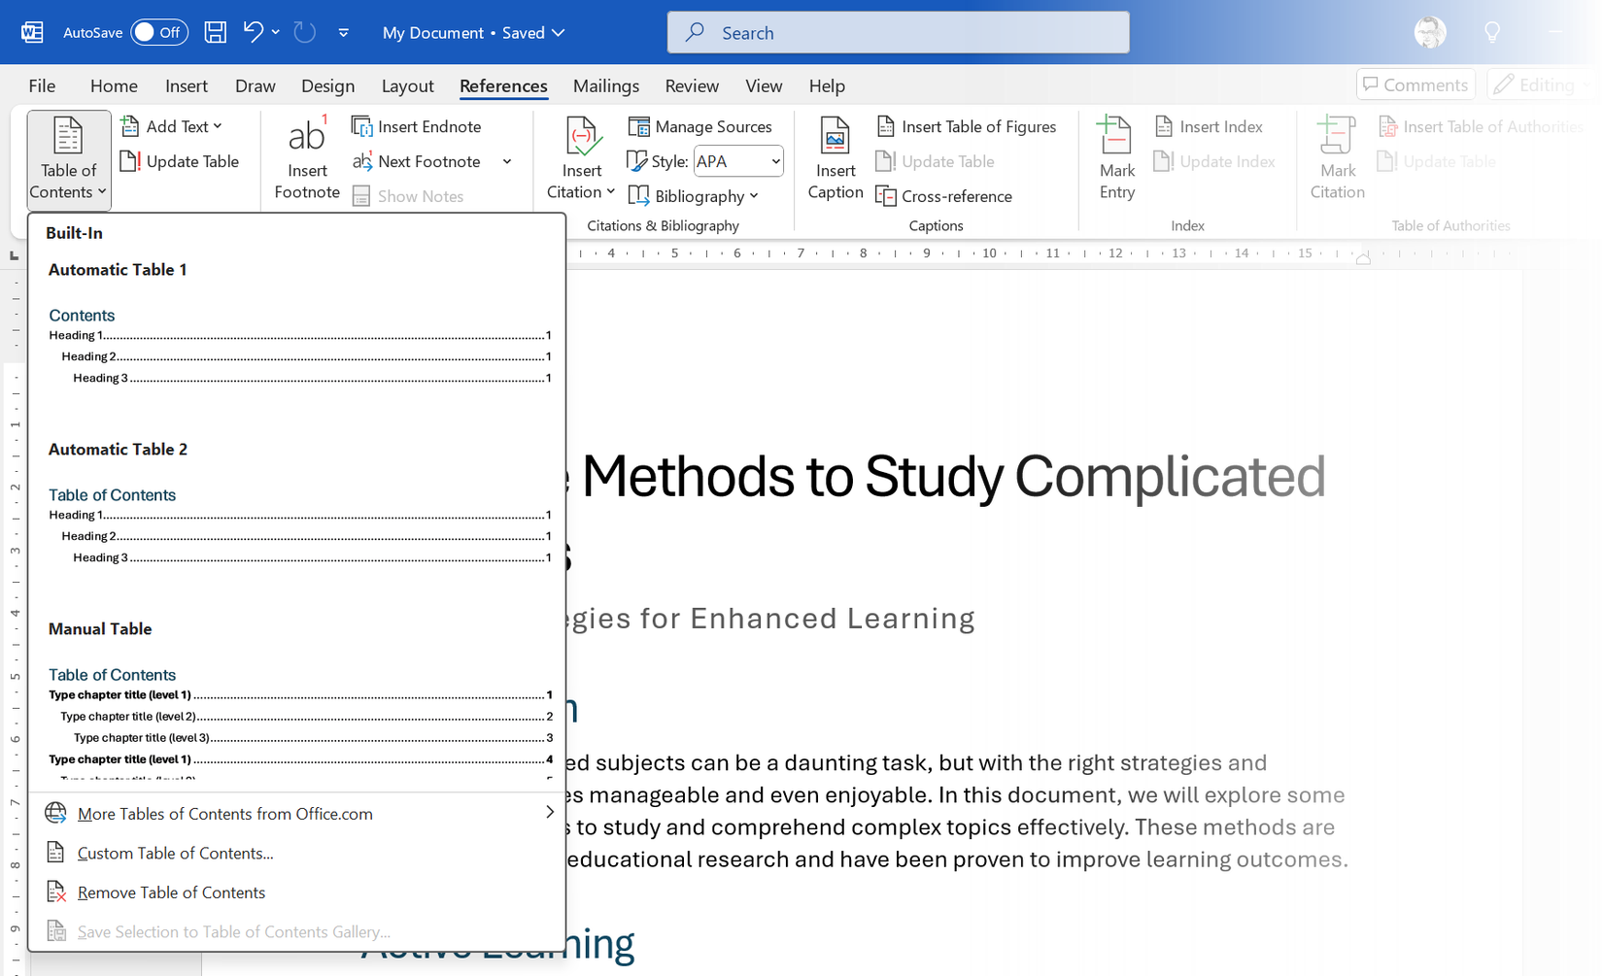Click the Insert Citation icon
The width and height of the screenshot is (1603, 976).
581,139
